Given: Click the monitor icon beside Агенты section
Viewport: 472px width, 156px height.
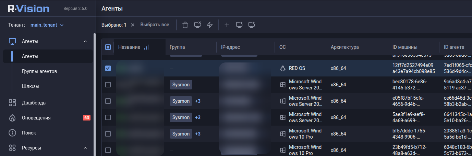Looking at the screenshot, I should [12, 41].
